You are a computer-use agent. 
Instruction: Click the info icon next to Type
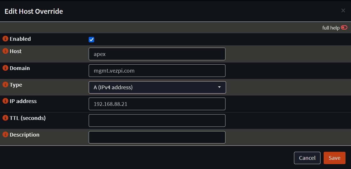tap(5, 85)
